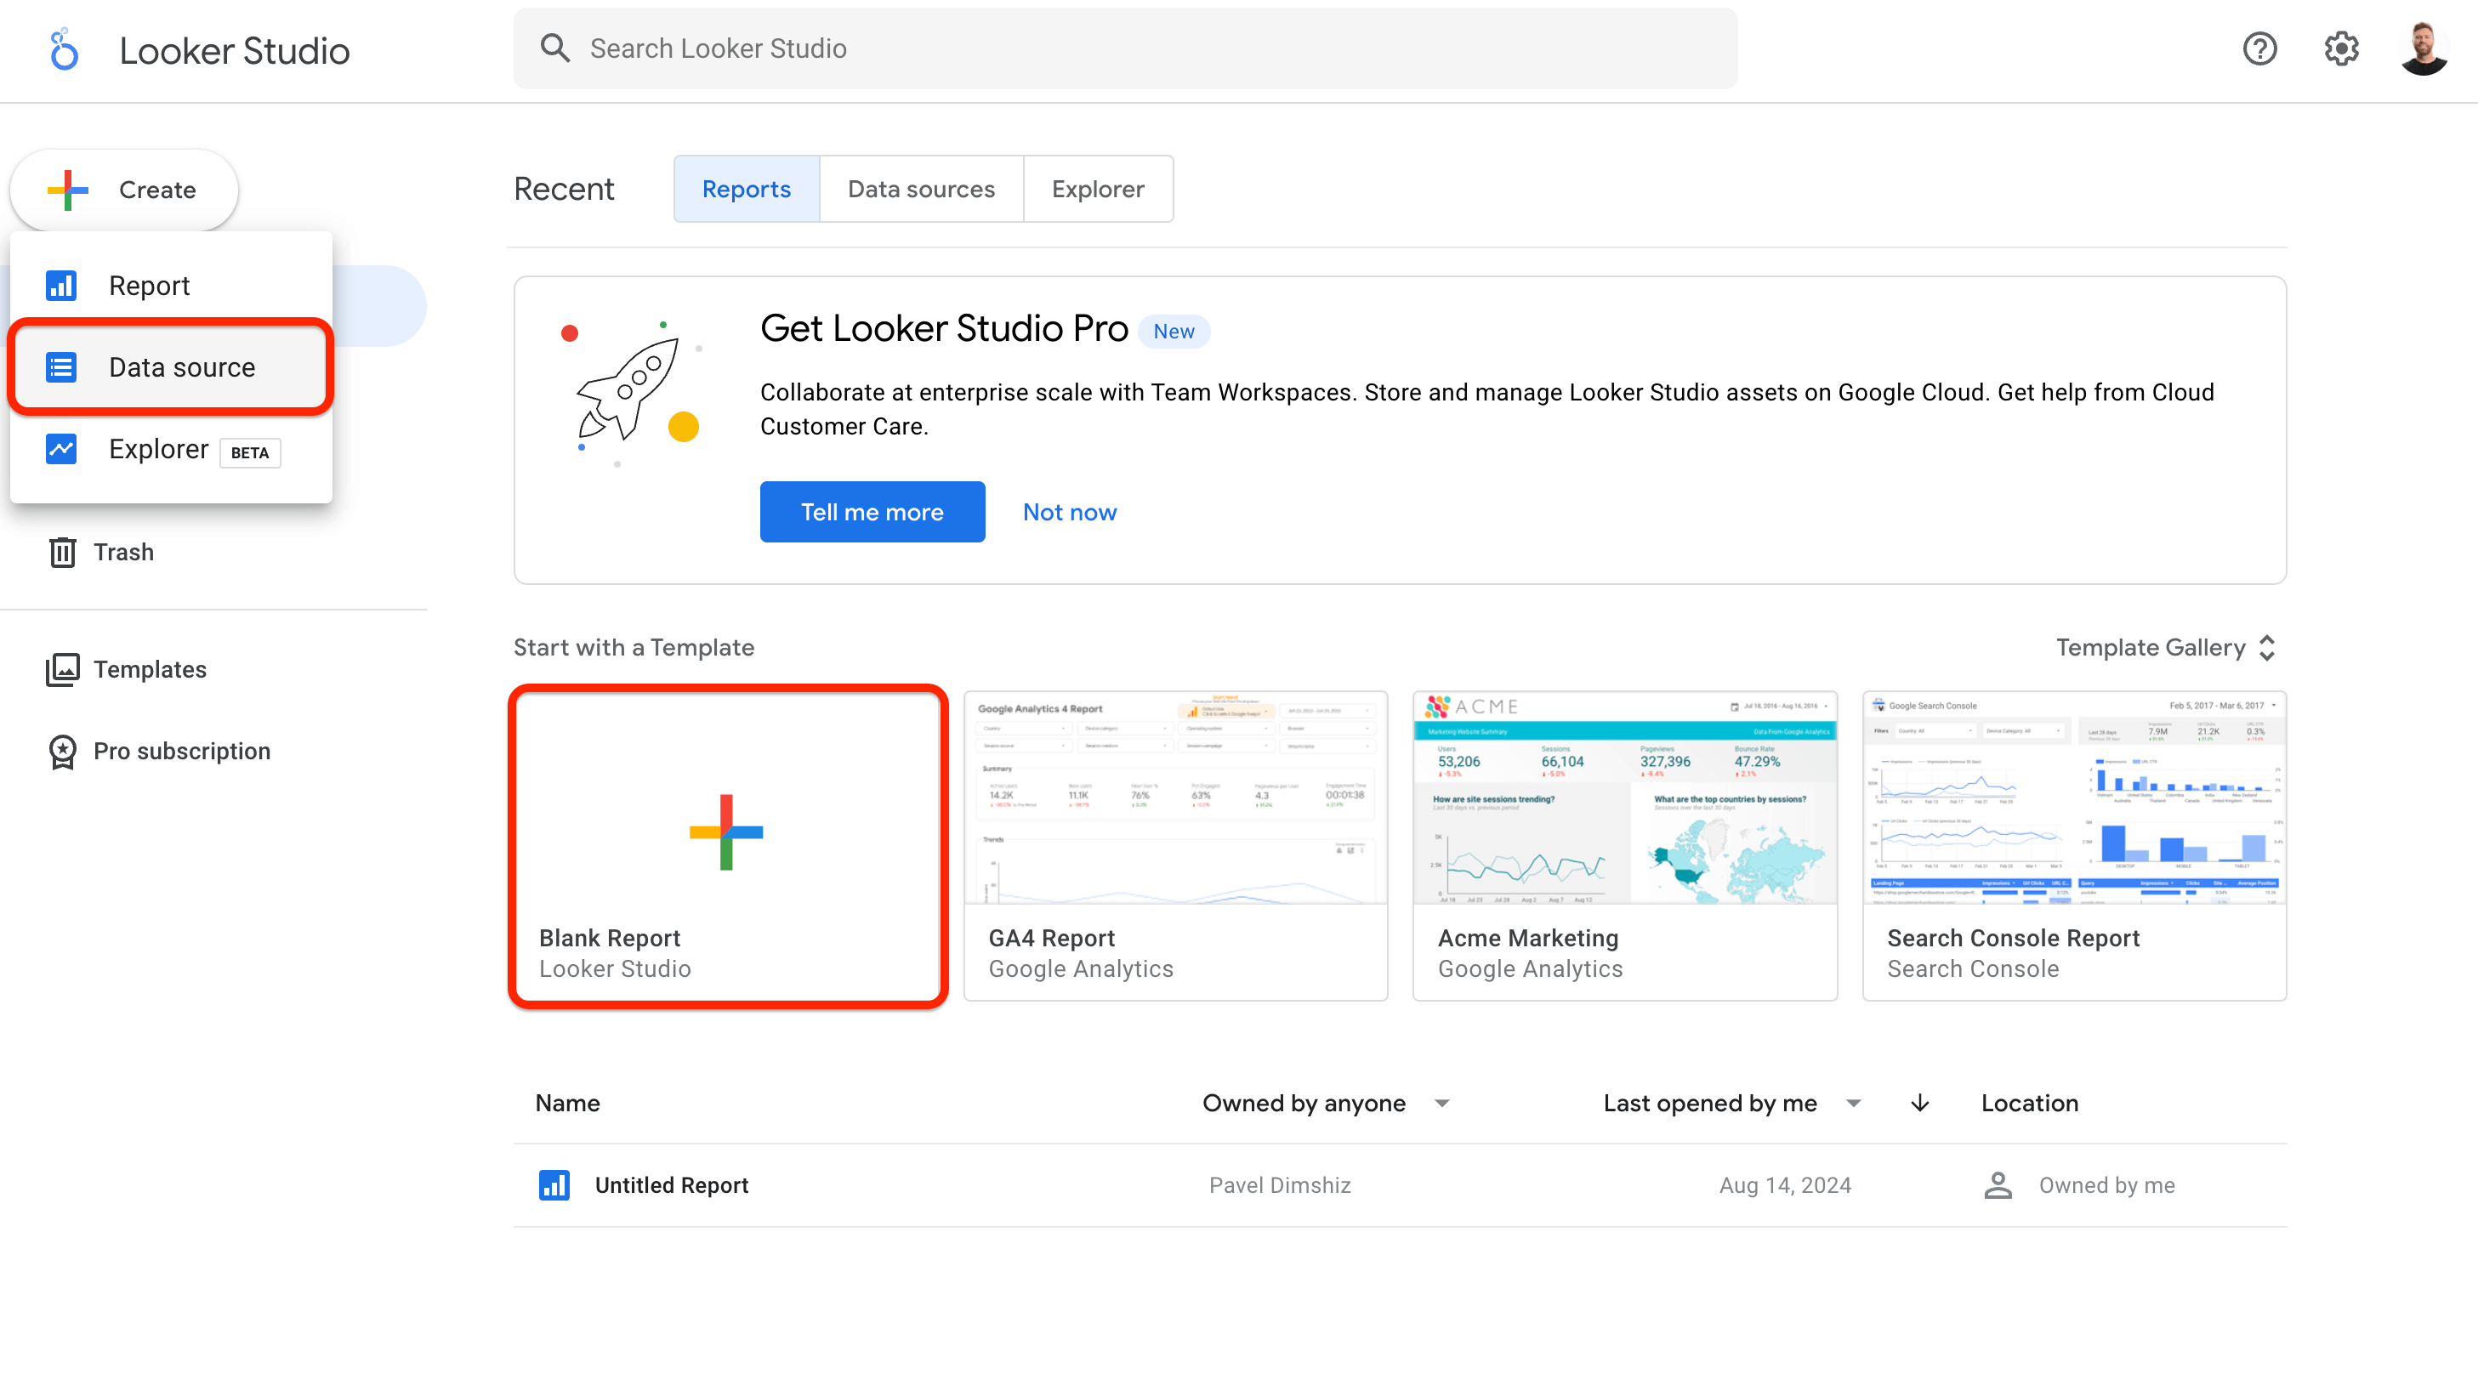2478x1391 pixels.
Task: Toggle the sort direction arrow for reports list
Action: [1919, 1104]
